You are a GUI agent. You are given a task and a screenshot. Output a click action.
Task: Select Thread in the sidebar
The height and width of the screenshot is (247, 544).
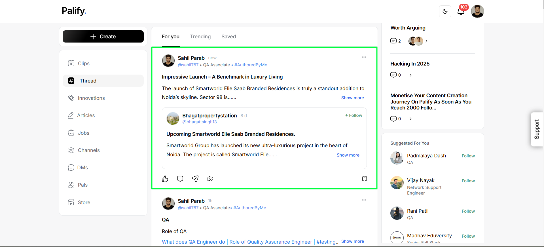[103, 81]
